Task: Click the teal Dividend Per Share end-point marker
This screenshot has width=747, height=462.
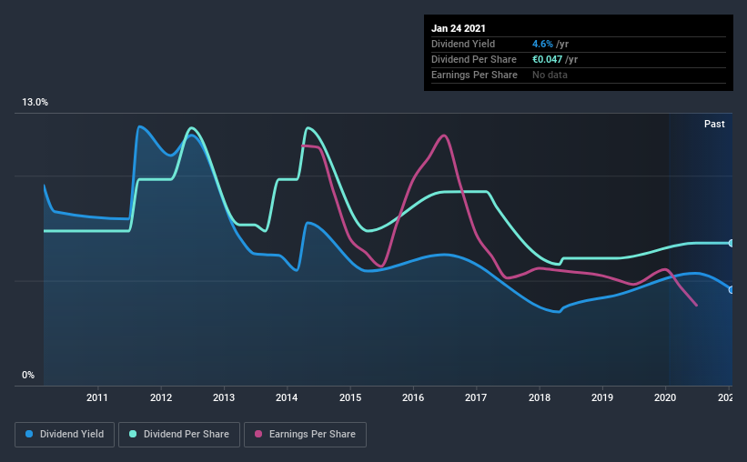Action: click(x=731, y=244)
